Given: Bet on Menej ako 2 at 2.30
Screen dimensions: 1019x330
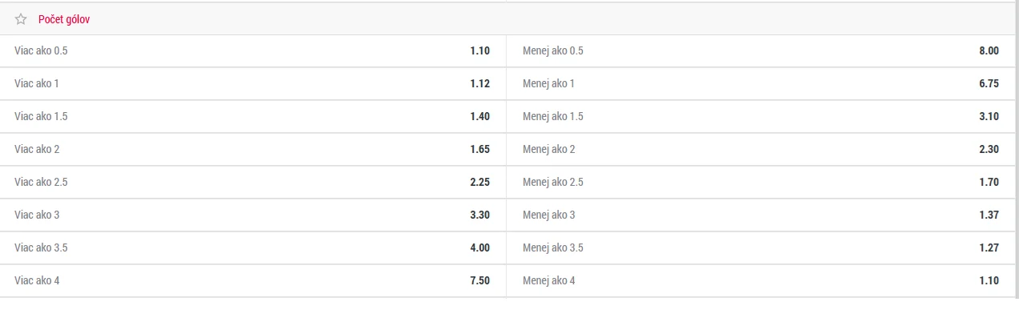Looking at the screenshot, I should [x=762, y=150].
